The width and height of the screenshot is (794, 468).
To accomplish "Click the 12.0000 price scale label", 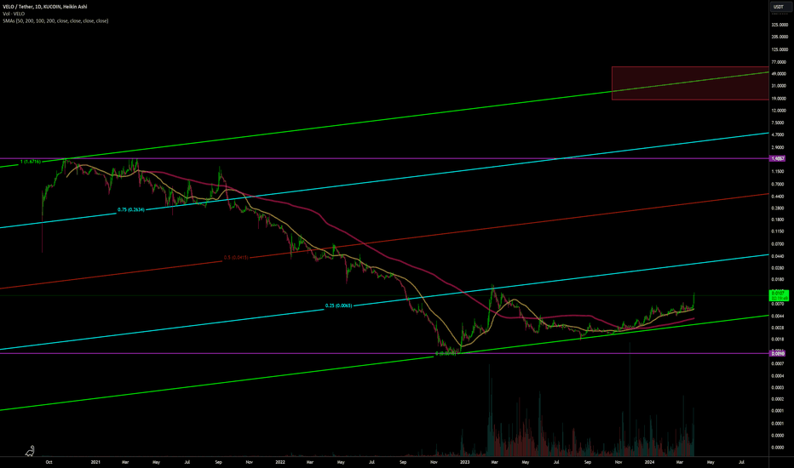I will pyautogui.click(x=780, y=111).
